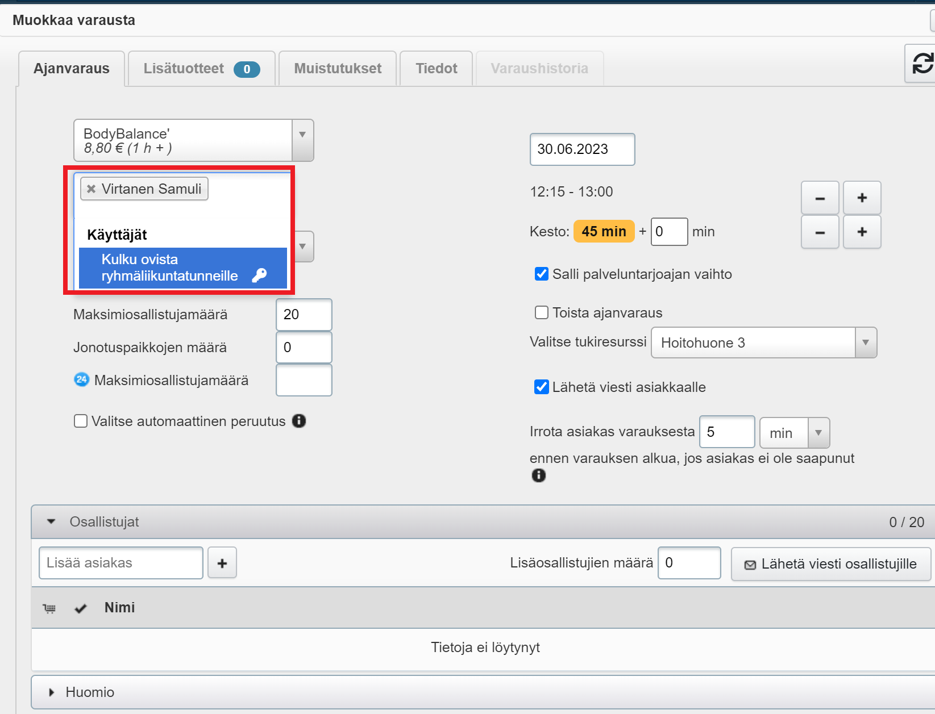Tick Valitse automaattinen peruutus checkbox
This screenshot has height=714, width=935.
pyautogui.click(x=81, y=421)
